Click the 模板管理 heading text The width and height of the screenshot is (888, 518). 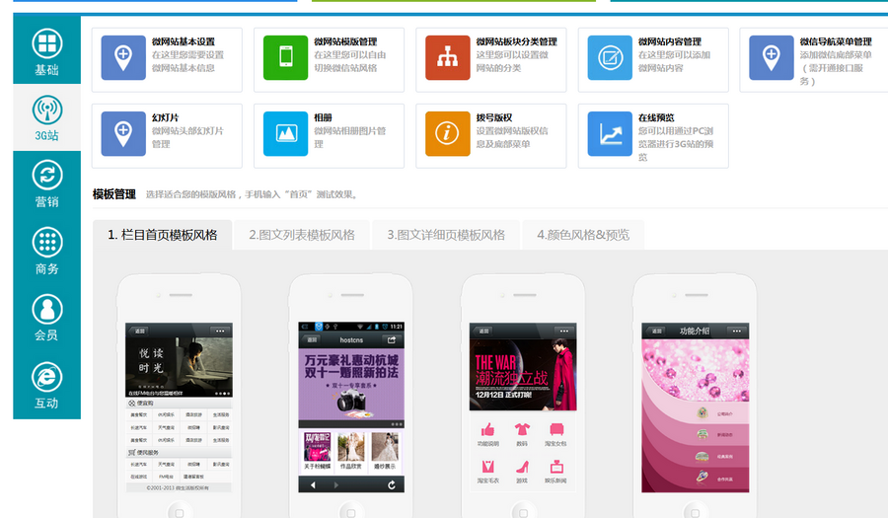coord(114,194)
